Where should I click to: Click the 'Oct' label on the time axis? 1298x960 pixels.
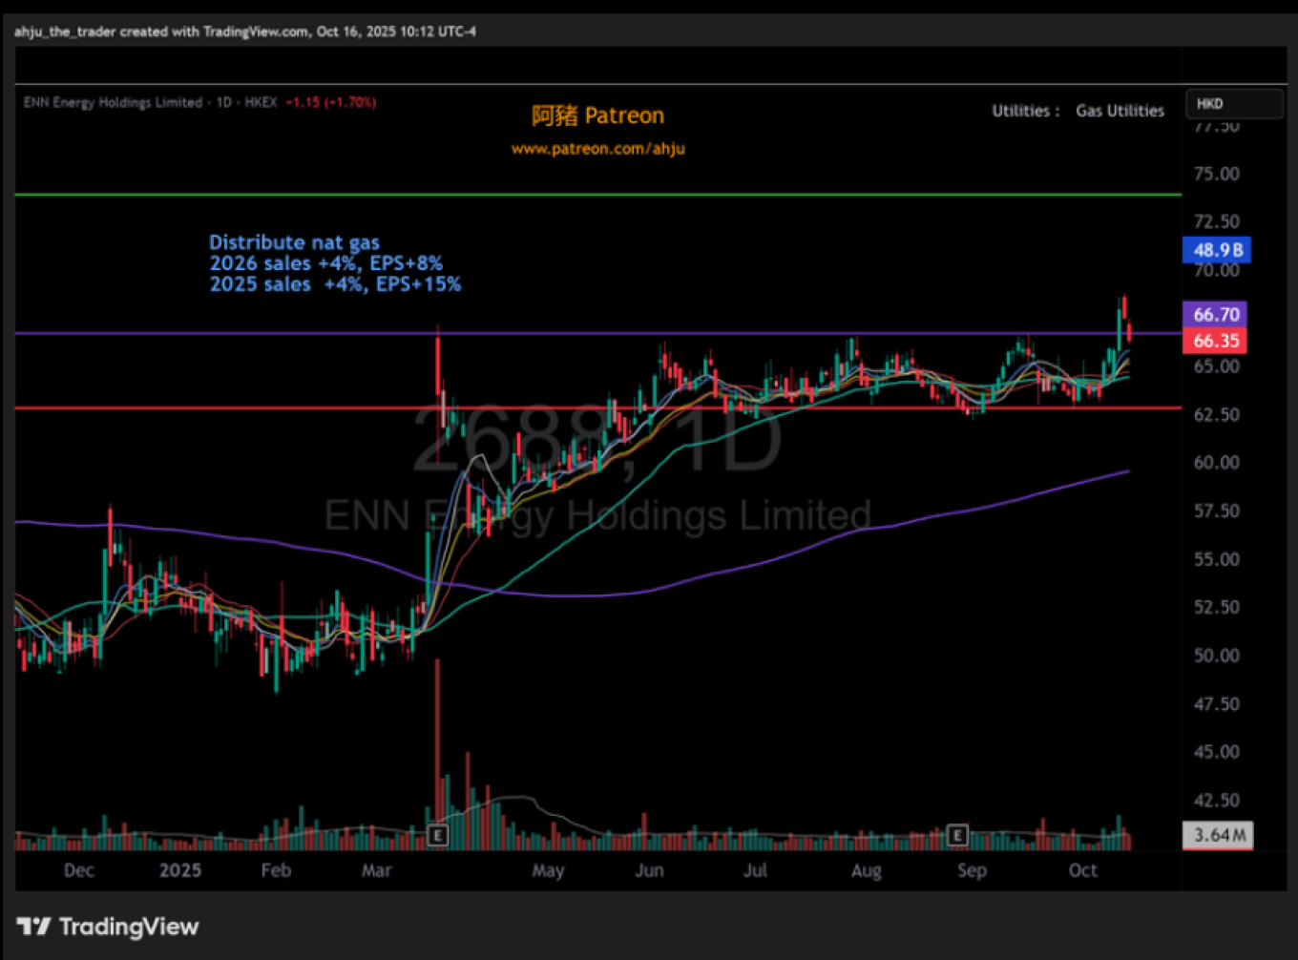(1082, 870)
